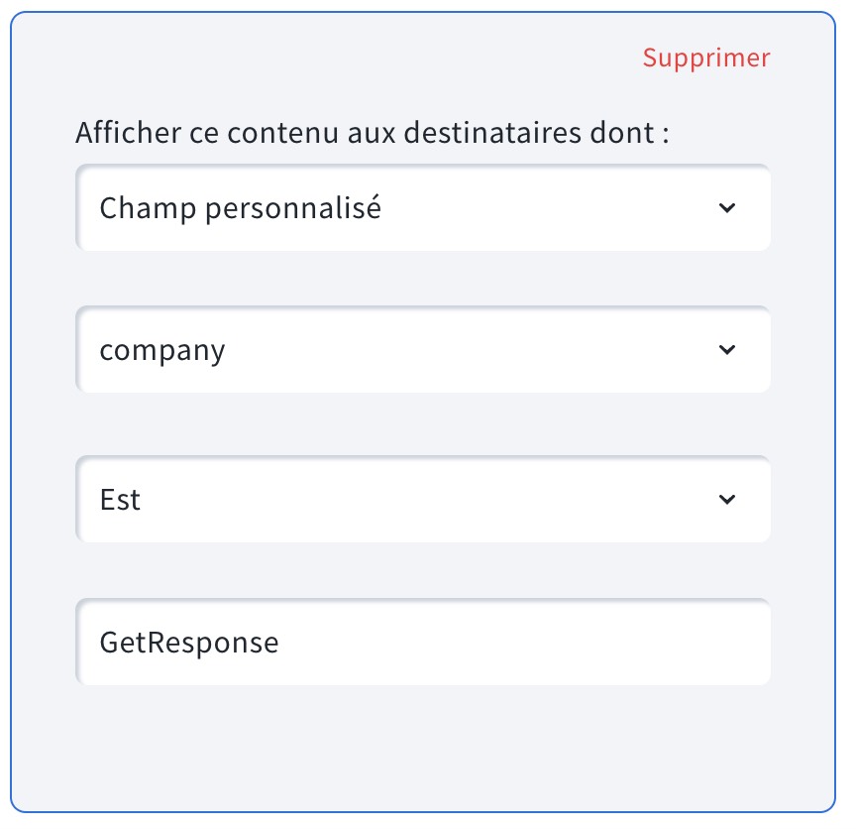Click the chevron arrow beside Champ personnalisé
Screen dimensions: 856x829
click(x=727, y=208)
